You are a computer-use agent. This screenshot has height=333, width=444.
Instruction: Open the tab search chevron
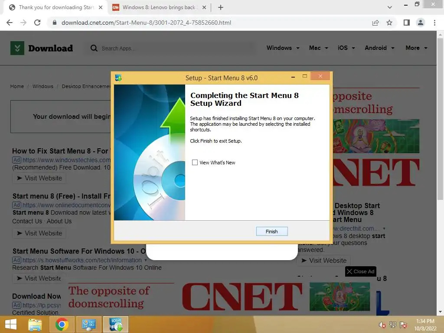(x=390, y=7)
